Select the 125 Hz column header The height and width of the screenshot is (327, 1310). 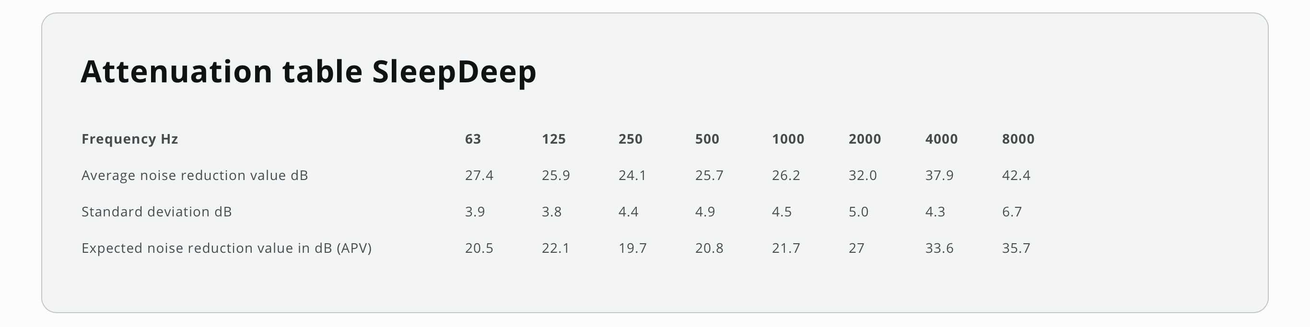coord(554,139)
